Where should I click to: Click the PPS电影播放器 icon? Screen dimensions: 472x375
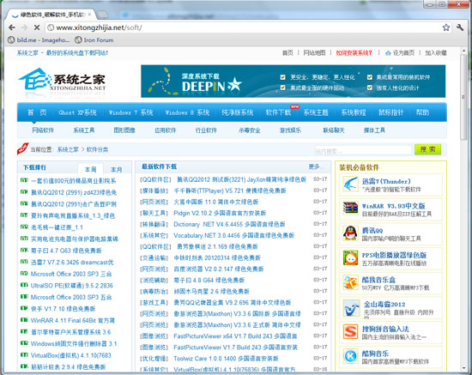pyautogui.click(x=350, y=257)
